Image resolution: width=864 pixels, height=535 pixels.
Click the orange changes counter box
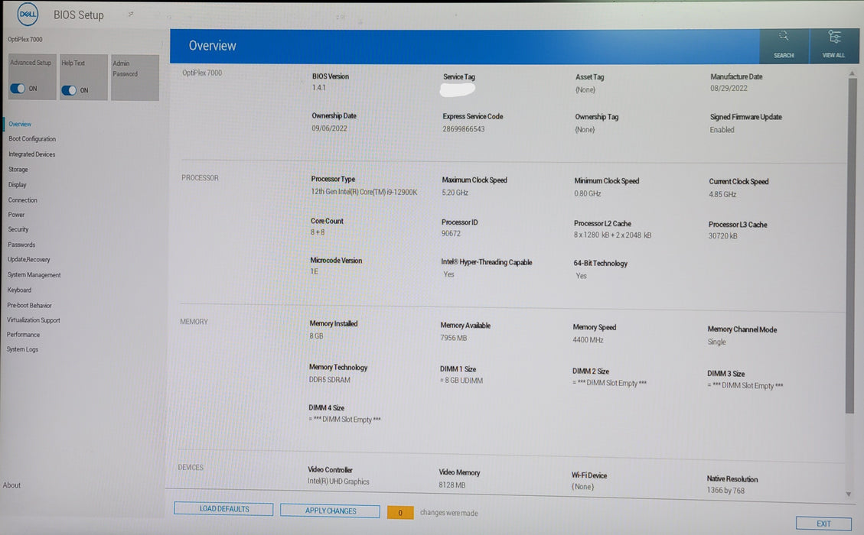tap(400, 513)
